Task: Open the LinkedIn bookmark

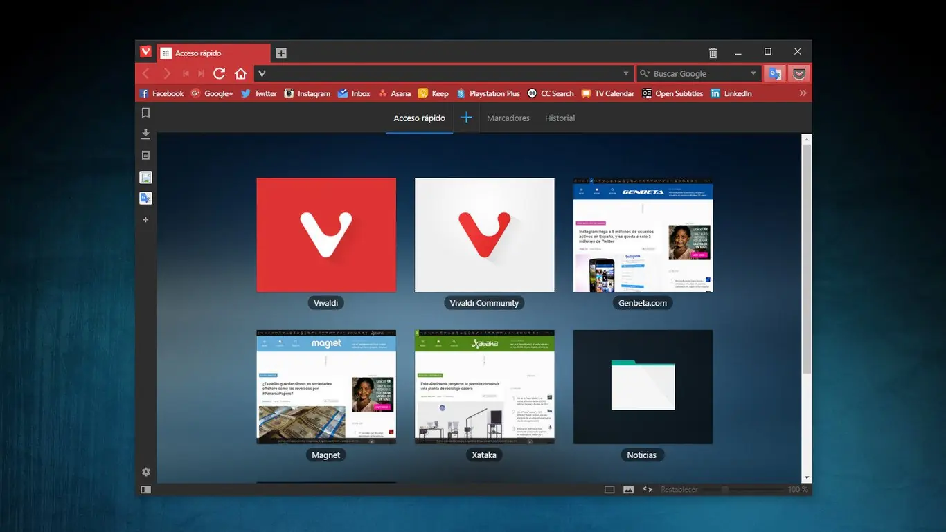Action: pos(731,93)
